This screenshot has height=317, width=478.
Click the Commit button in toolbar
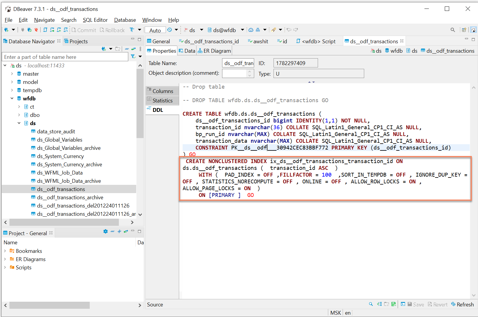coord(84,30)
